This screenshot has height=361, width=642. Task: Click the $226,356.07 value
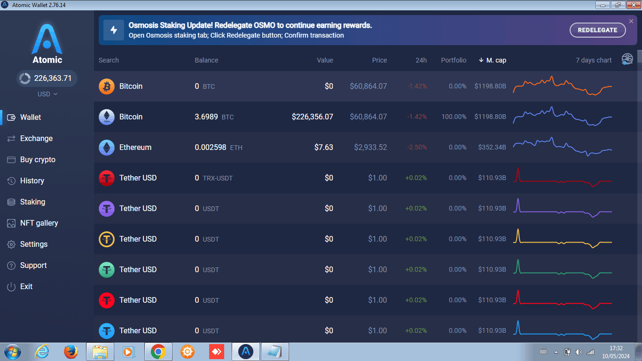pos(313,117)
